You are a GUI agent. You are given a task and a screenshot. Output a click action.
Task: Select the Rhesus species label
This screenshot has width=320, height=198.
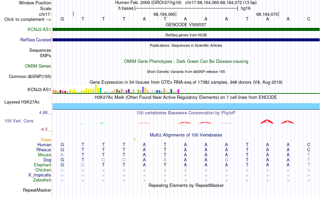pyautogui.click(x=44, y=150)
